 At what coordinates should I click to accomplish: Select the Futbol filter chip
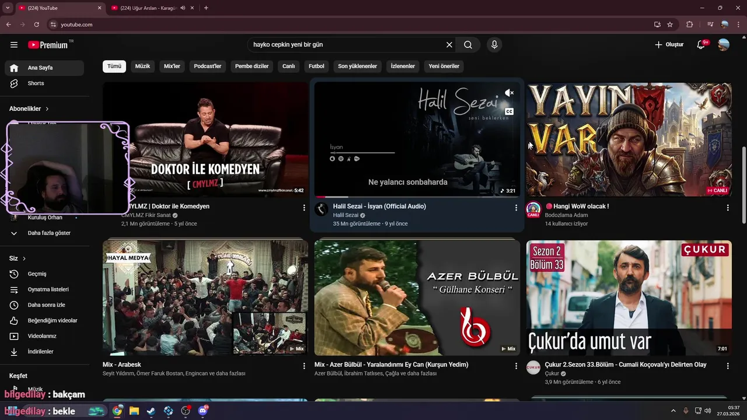[316, 66]
